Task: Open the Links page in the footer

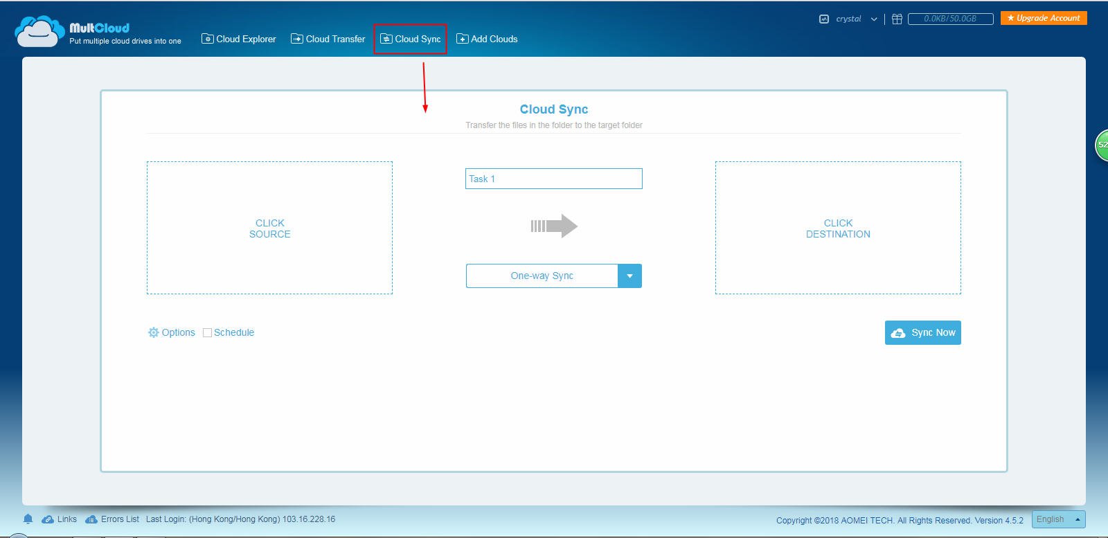Action: pos(60,519)
